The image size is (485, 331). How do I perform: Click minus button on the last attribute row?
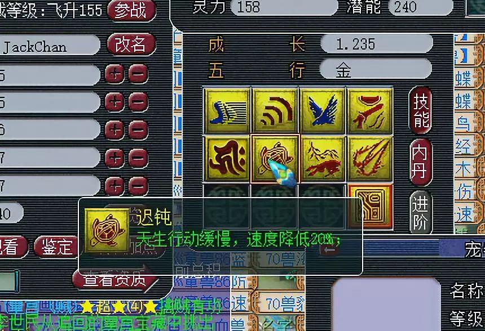(138, 186)
